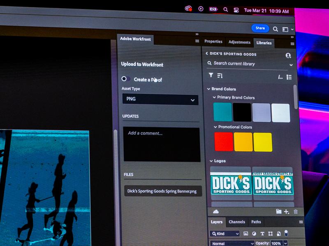Viewport: 329px width, 246px height.
Task: Switch to the Adjustments tab
Action: [239, 42]
